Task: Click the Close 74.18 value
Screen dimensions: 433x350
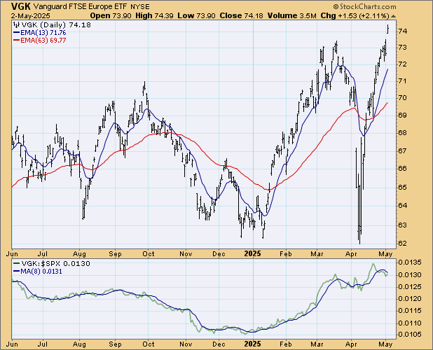Action: click(x=241, y=15)
